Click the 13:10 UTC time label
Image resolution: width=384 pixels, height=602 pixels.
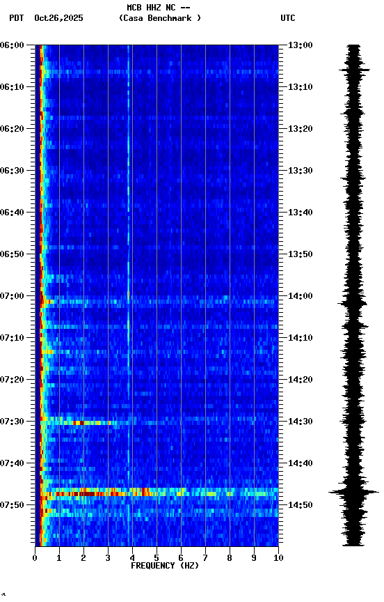[x=301, y=87]
